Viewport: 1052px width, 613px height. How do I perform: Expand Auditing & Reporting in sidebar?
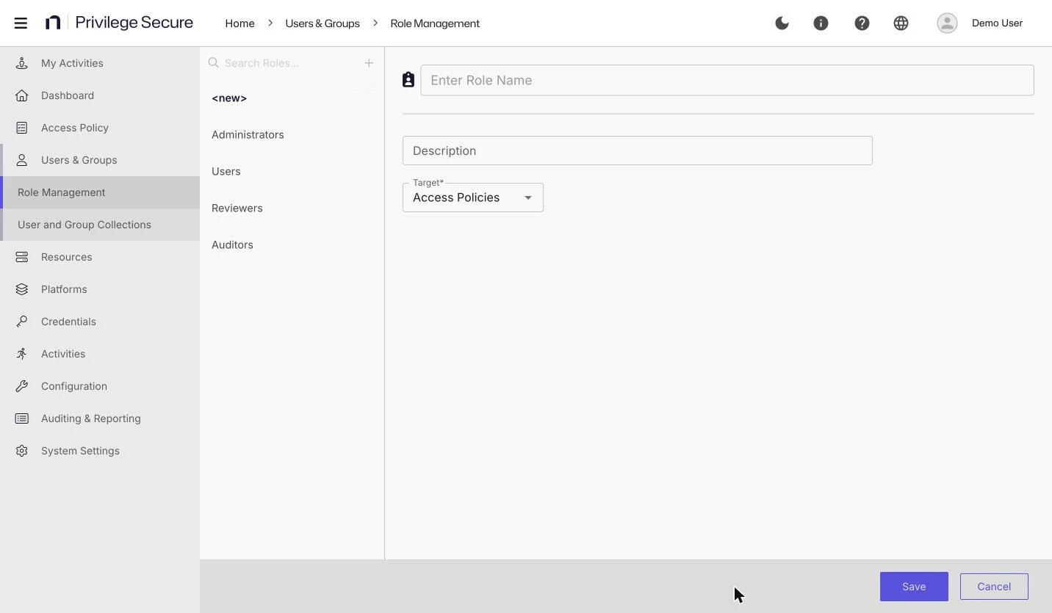pyautogui.click(x=100, y=418)
